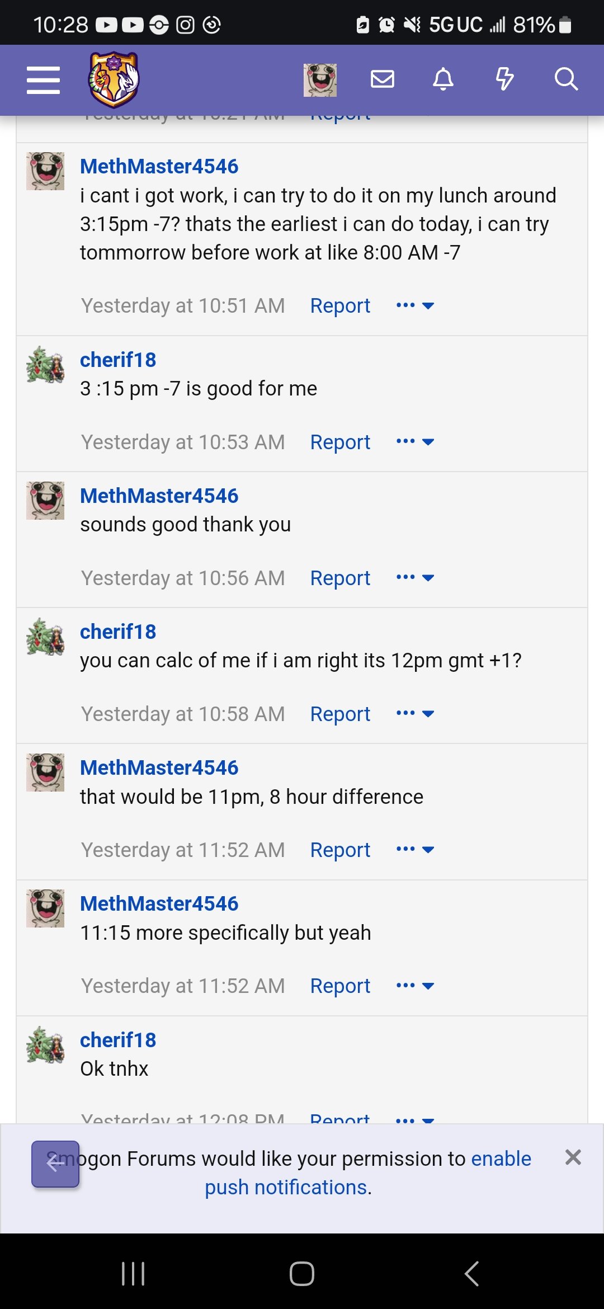Tap the Android home navigation button

click(x=302, y=1274)
